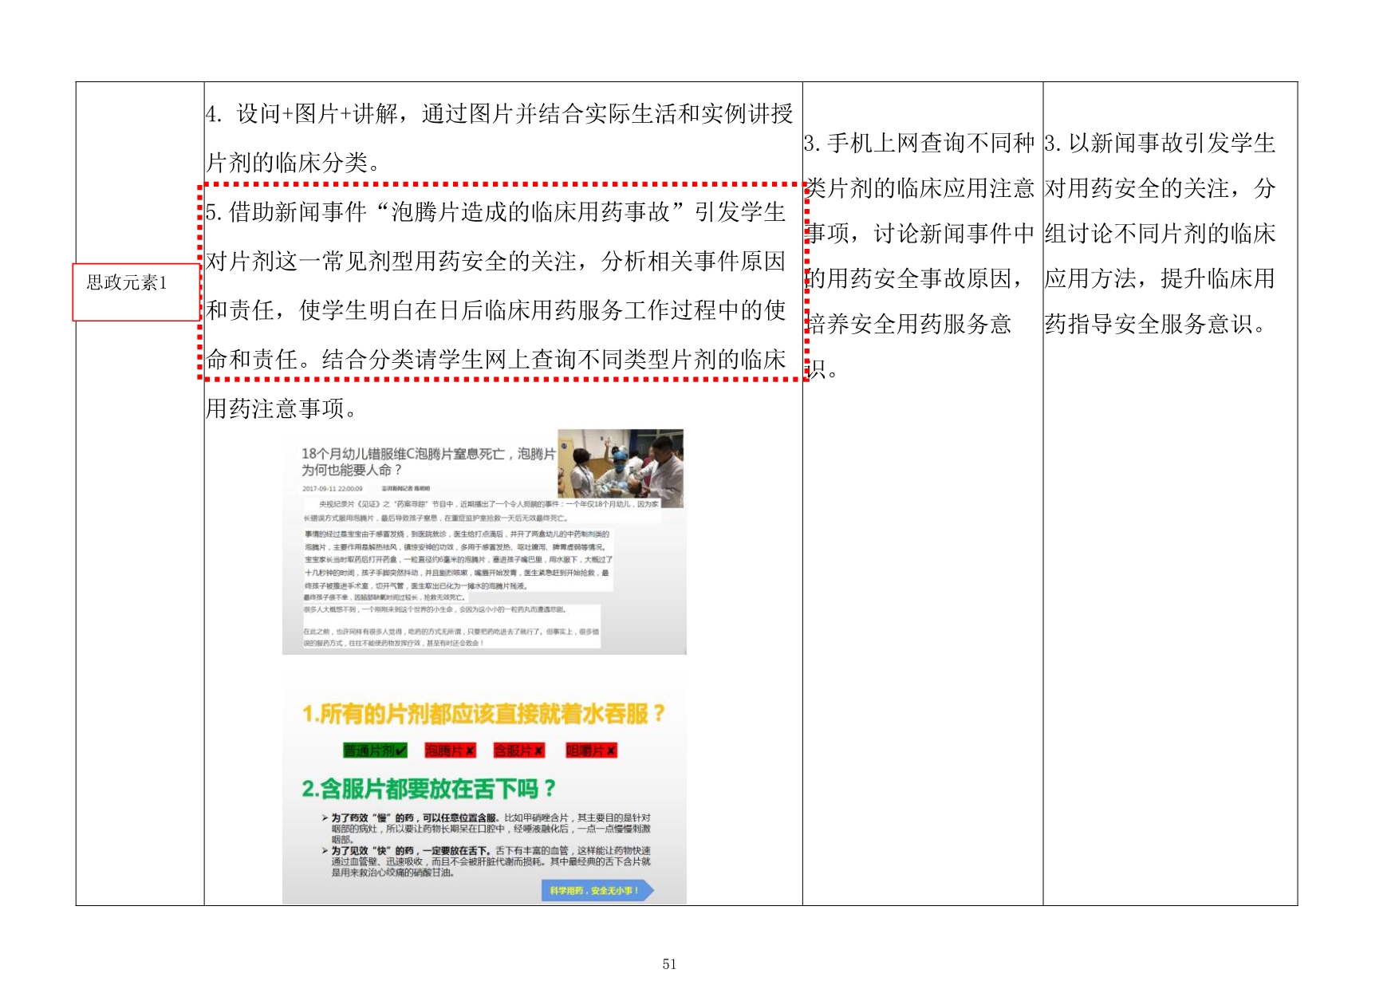Viewport: 1399px width, 989px height.
Task: Click the red 泡腾片 cross label
Action: coord(450,751)
